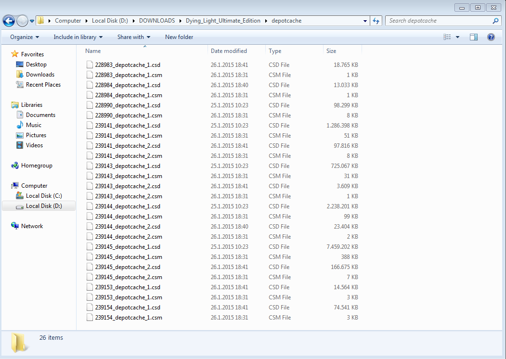Click file icon of 239141_depotcache_1.csm

point(90,136)
